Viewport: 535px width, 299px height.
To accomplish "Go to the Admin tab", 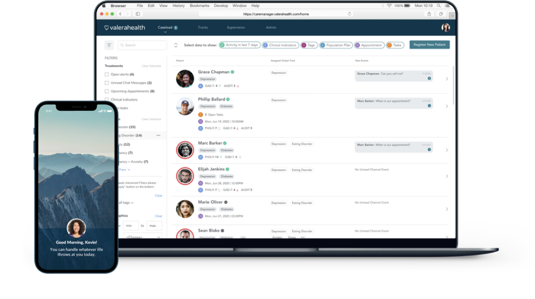I will tap(271, 27).
